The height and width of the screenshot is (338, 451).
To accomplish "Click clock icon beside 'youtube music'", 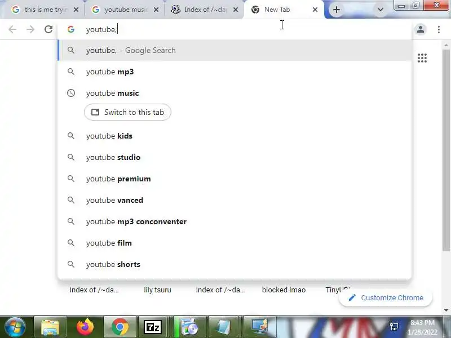I will pyautogui.click(x=71, y=93).
